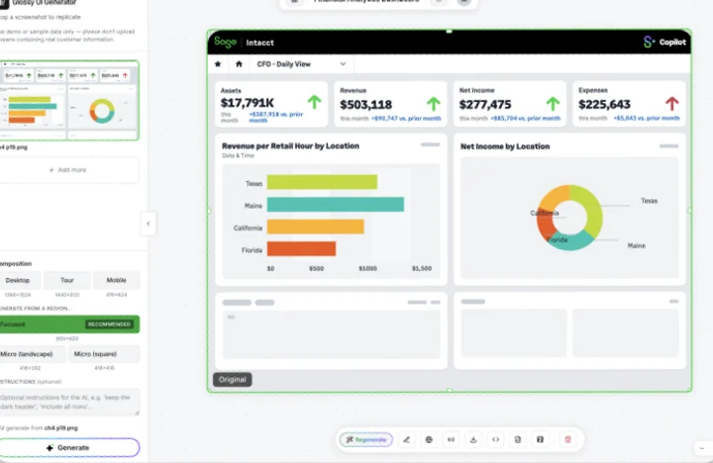Click the download icon in bottom toolbar
The image size is (713, 463).
coord(473,439)
